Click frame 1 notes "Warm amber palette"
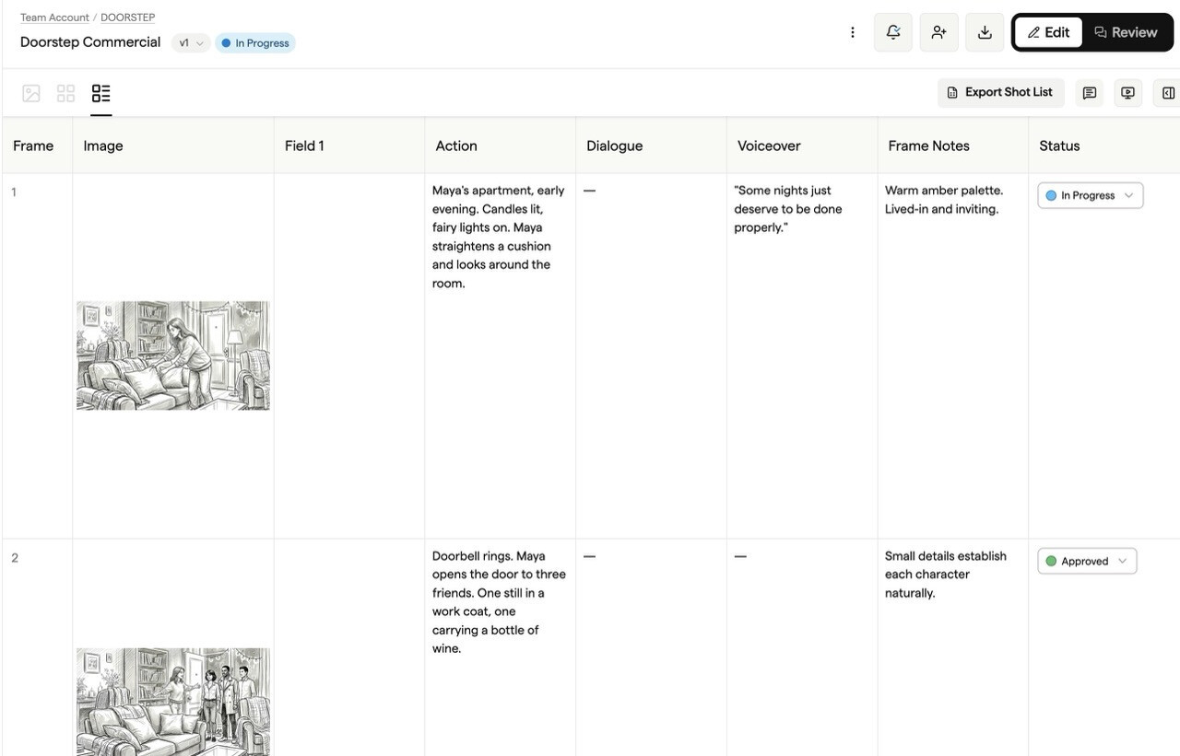Viewport: 1180px width, 756px height. [944, 200]
